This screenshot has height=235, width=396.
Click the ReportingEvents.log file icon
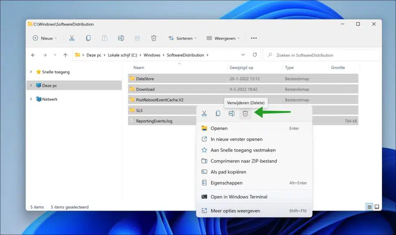click(x=132, y=121)
